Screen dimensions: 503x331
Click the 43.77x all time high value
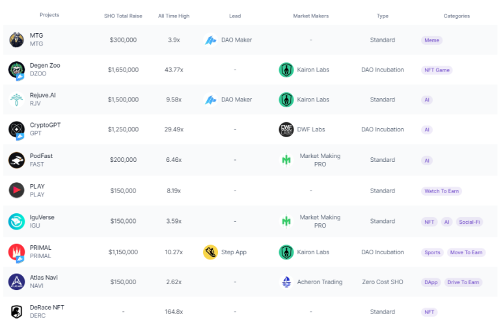point(174,70)
